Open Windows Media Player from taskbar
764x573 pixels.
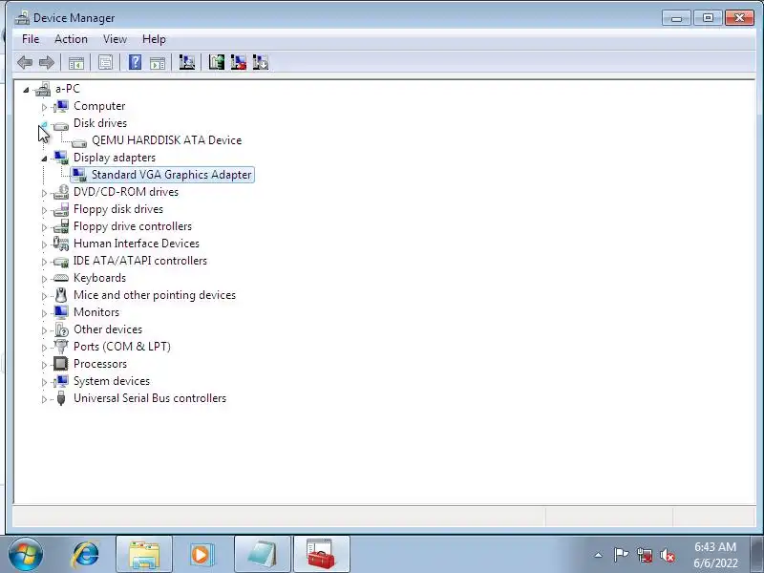[202, 555]
